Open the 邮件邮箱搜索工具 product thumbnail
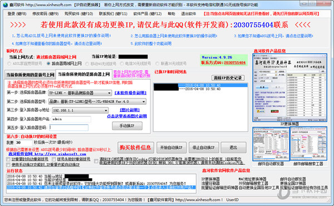The height and width of the screenshot is (206, 334). tap(308, 144)
